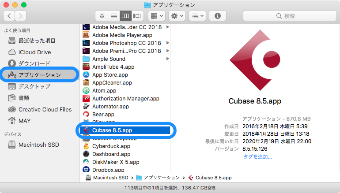Click Cubase 8.5.app in the path bar

click(x=210, y=178)
